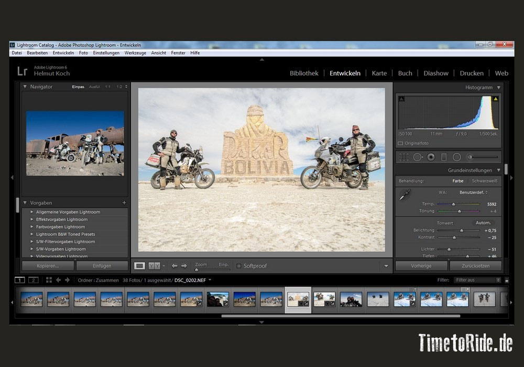Screen dimensions: 524x367
Task: Toggle the Originalfoto checkbox under the histogram
Action: (400, 143)
